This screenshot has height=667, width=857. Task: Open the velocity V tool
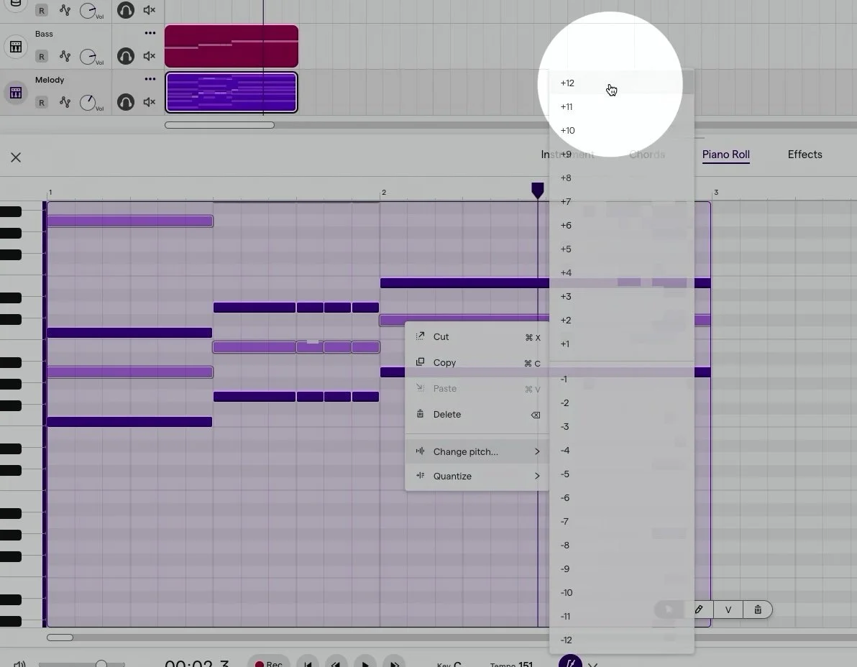(x=728, y=609)
